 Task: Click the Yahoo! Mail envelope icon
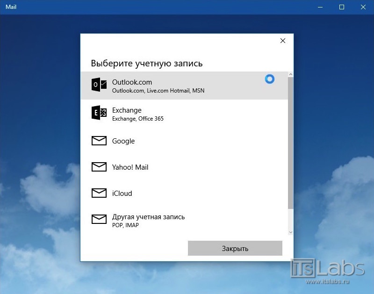point(99,167)
